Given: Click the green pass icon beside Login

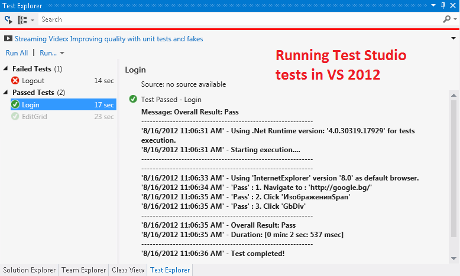Looking at the screenshot, I should coord(15,104).
